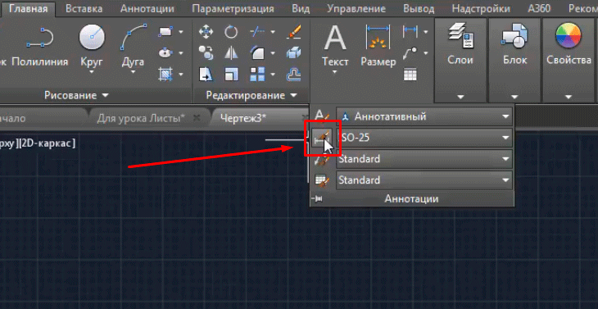This screenshot has width=598, height=309.
Task: Activate the Fillet tool
Action: pyautogui.click(x=257, y=52)
